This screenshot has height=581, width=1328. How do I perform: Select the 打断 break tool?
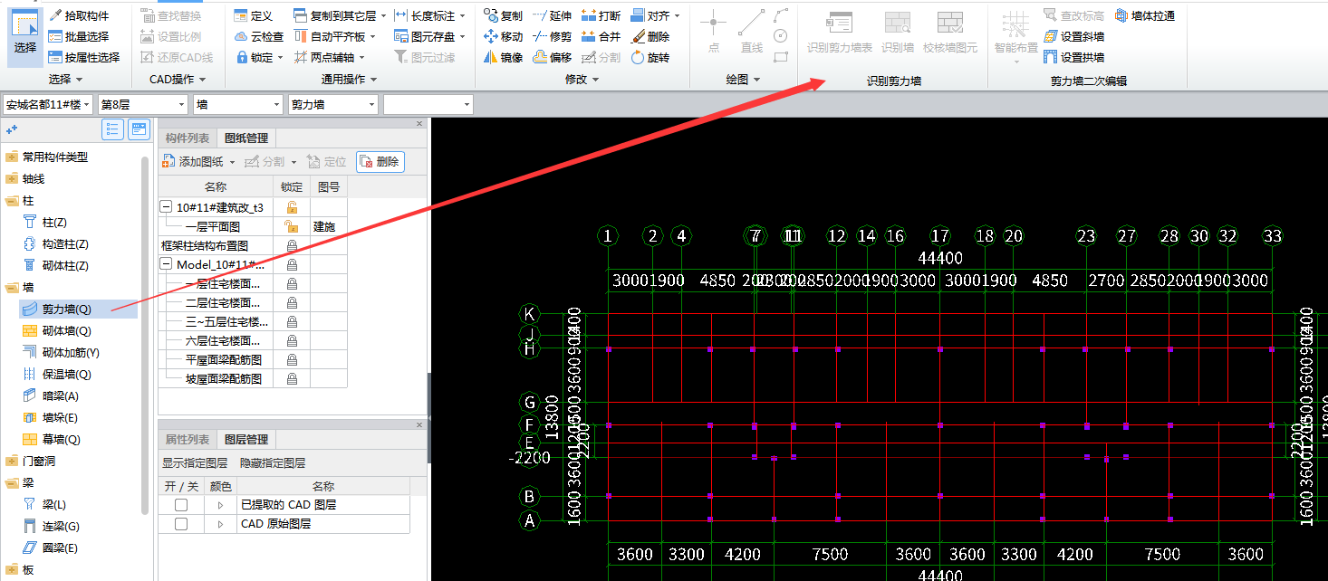(601, 15)
